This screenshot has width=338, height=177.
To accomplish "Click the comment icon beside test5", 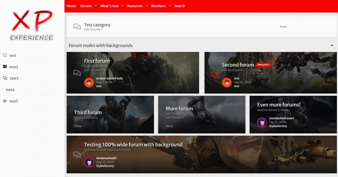I will pyautogui.click(x=5, y=101).
